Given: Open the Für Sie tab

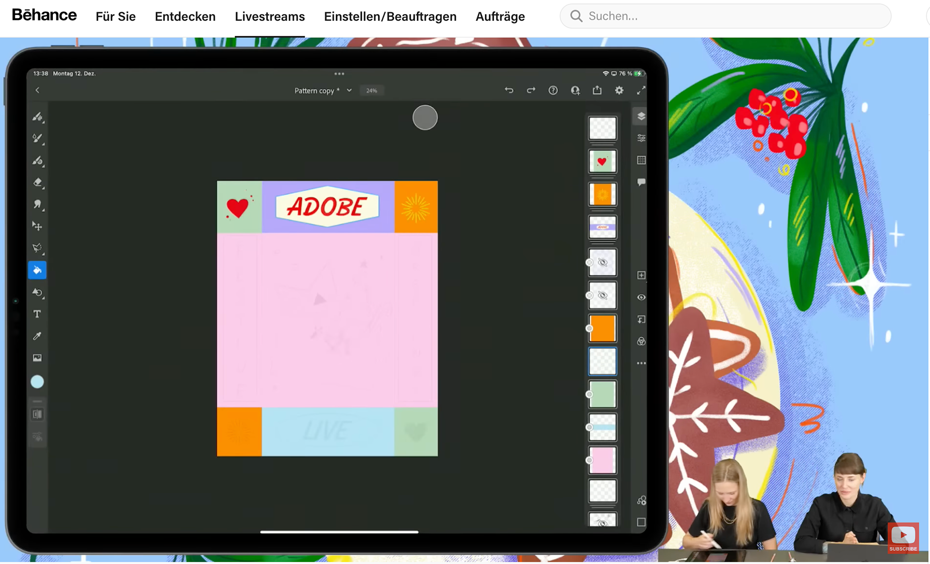Looking at the screenshot, I should pyautogui.click(x=115, y=16).
